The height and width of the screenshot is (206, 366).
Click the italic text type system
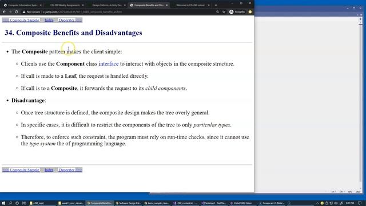click(x=42, y=144)
